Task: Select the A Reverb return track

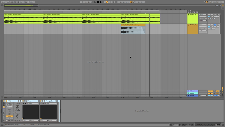Action: [x=193, y=91]
